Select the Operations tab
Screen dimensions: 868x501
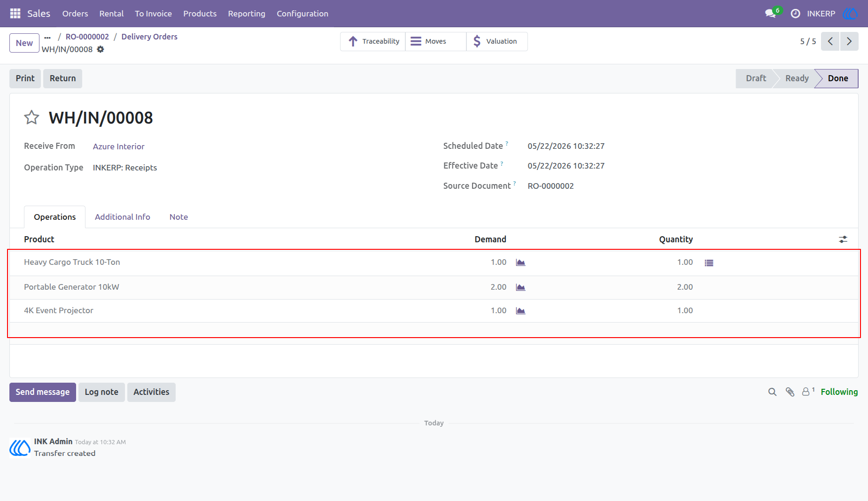[54, 217]
